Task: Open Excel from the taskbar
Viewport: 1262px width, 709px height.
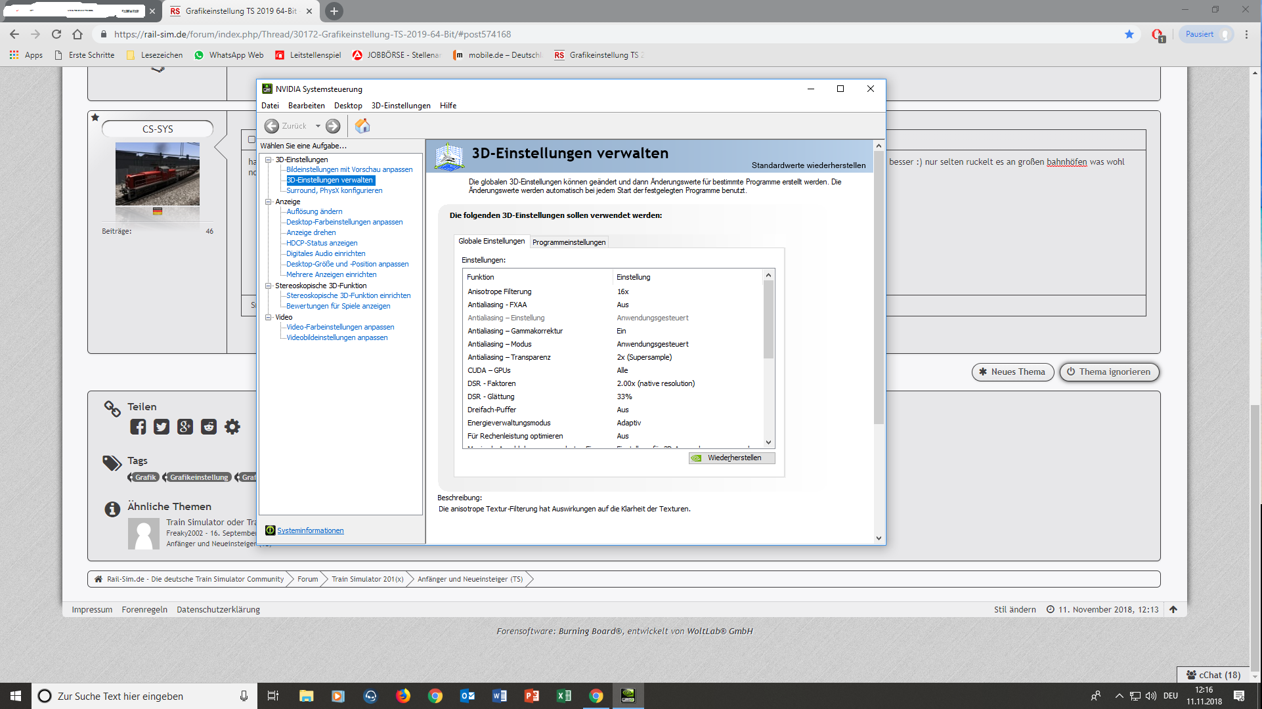Action: pyautogui.click(x=563, y=696)
